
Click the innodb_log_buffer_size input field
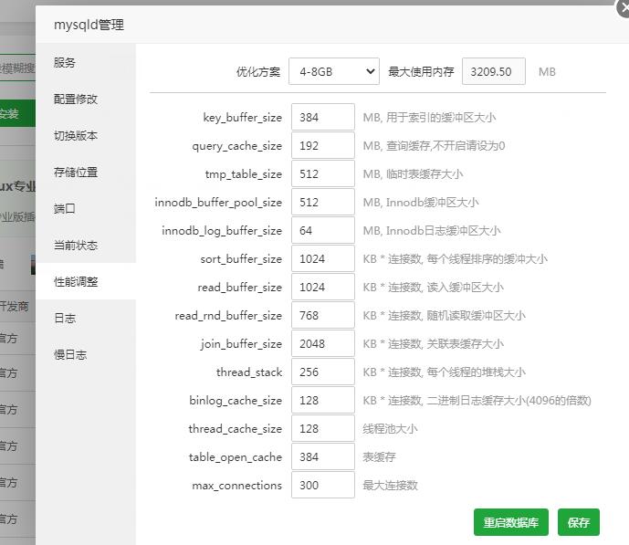pyautogui.click(x=323, y=230)
